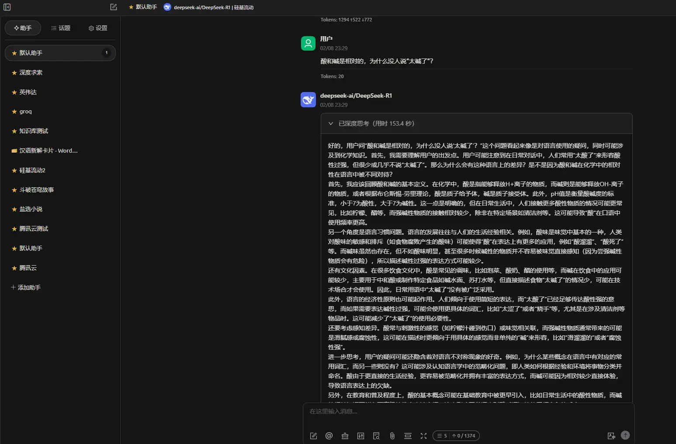The height and width of the screenshot is (444, 676).
Task: Select the groq assistant in the sidebar
Action: click(25, 112)
